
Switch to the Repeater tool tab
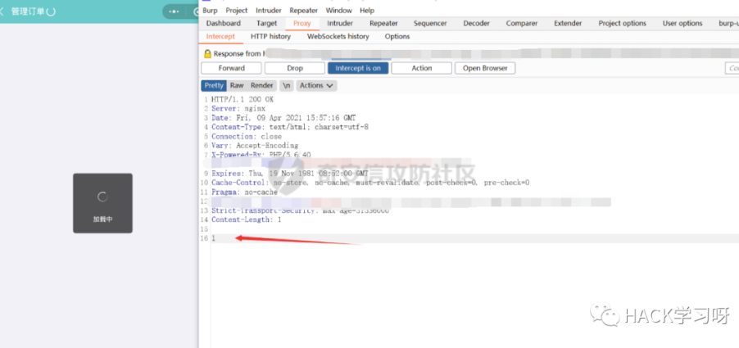click(383, 23)
